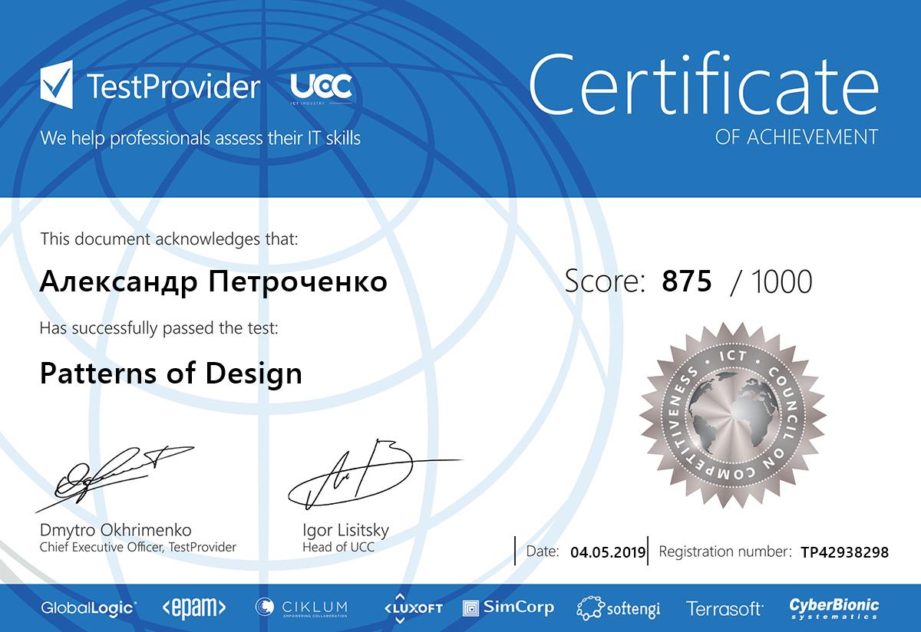
Task: Select the recipient name Александр Петроченко
Action: (213, 282)
